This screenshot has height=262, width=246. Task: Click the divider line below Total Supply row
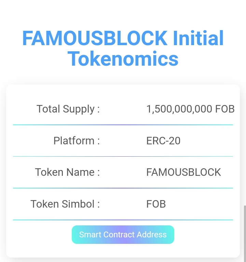[x=123, y=125]
